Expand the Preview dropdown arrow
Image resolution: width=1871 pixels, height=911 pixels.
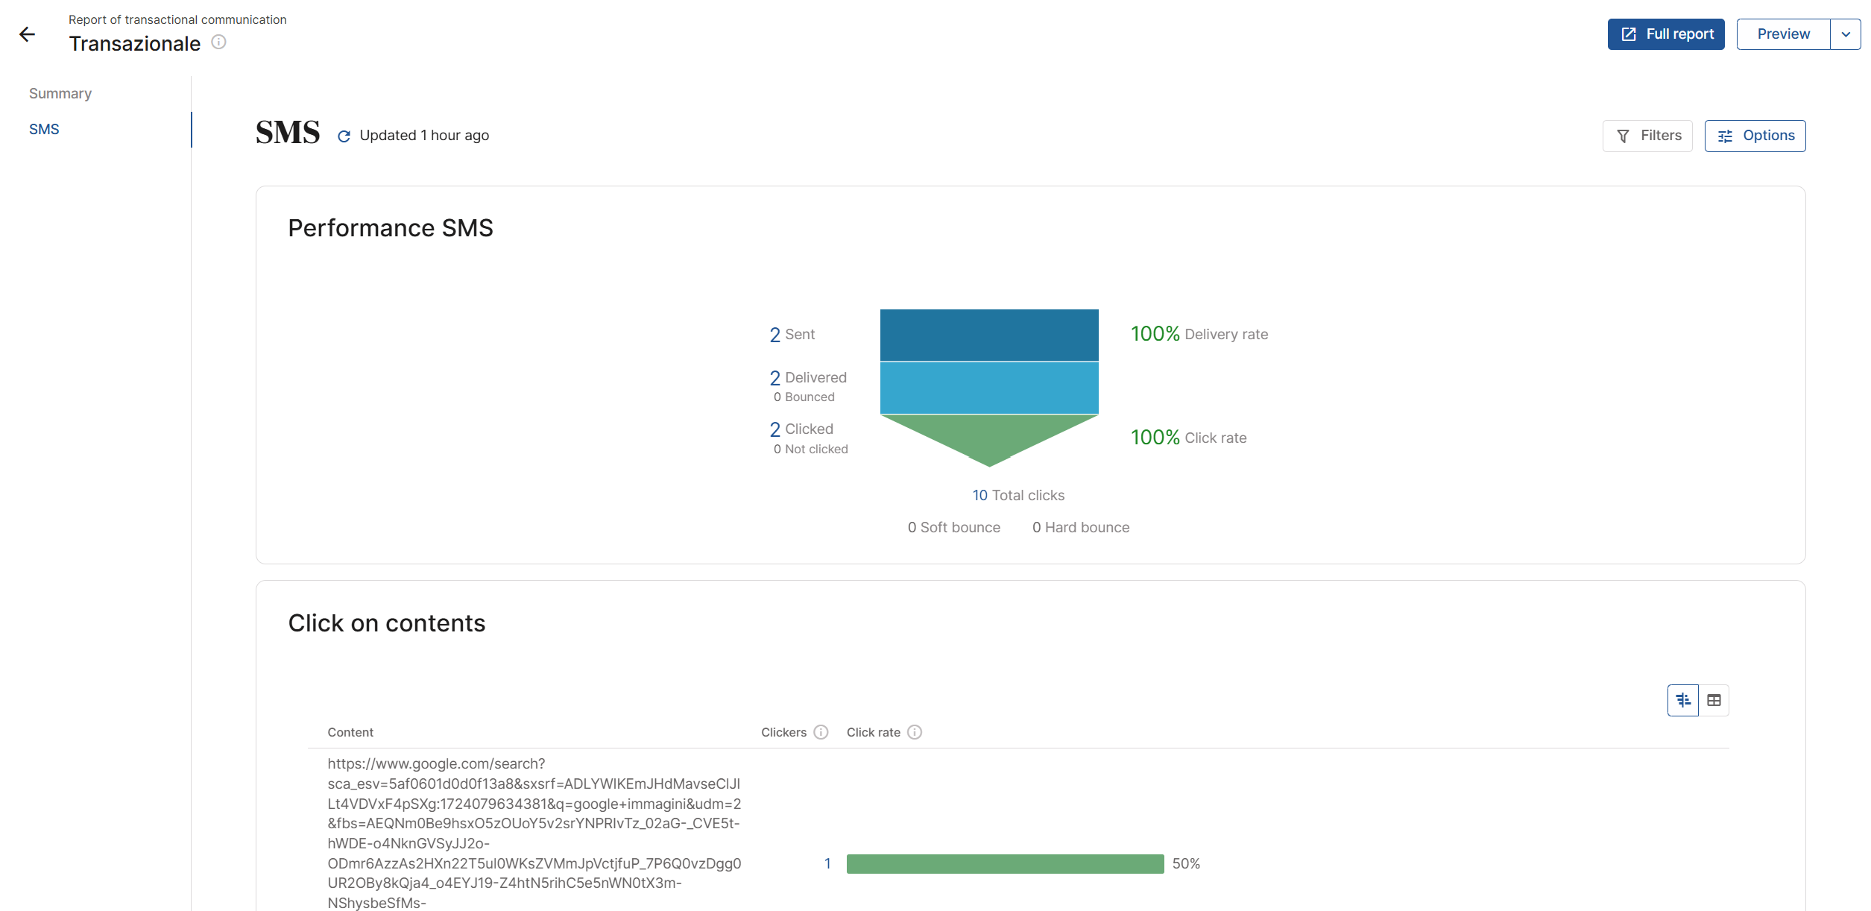(1846, 34)
